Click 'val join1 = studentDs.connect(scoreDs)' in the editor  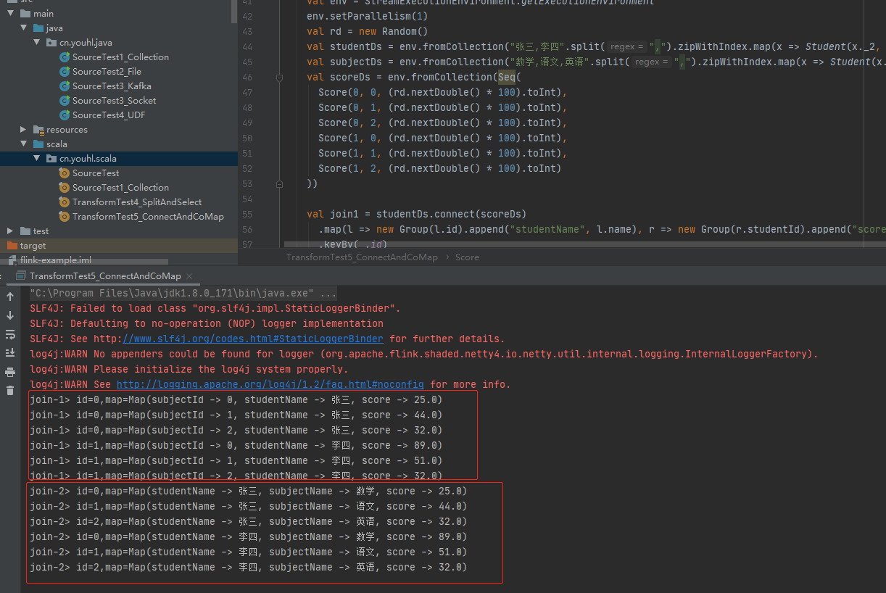click(417, 214)
